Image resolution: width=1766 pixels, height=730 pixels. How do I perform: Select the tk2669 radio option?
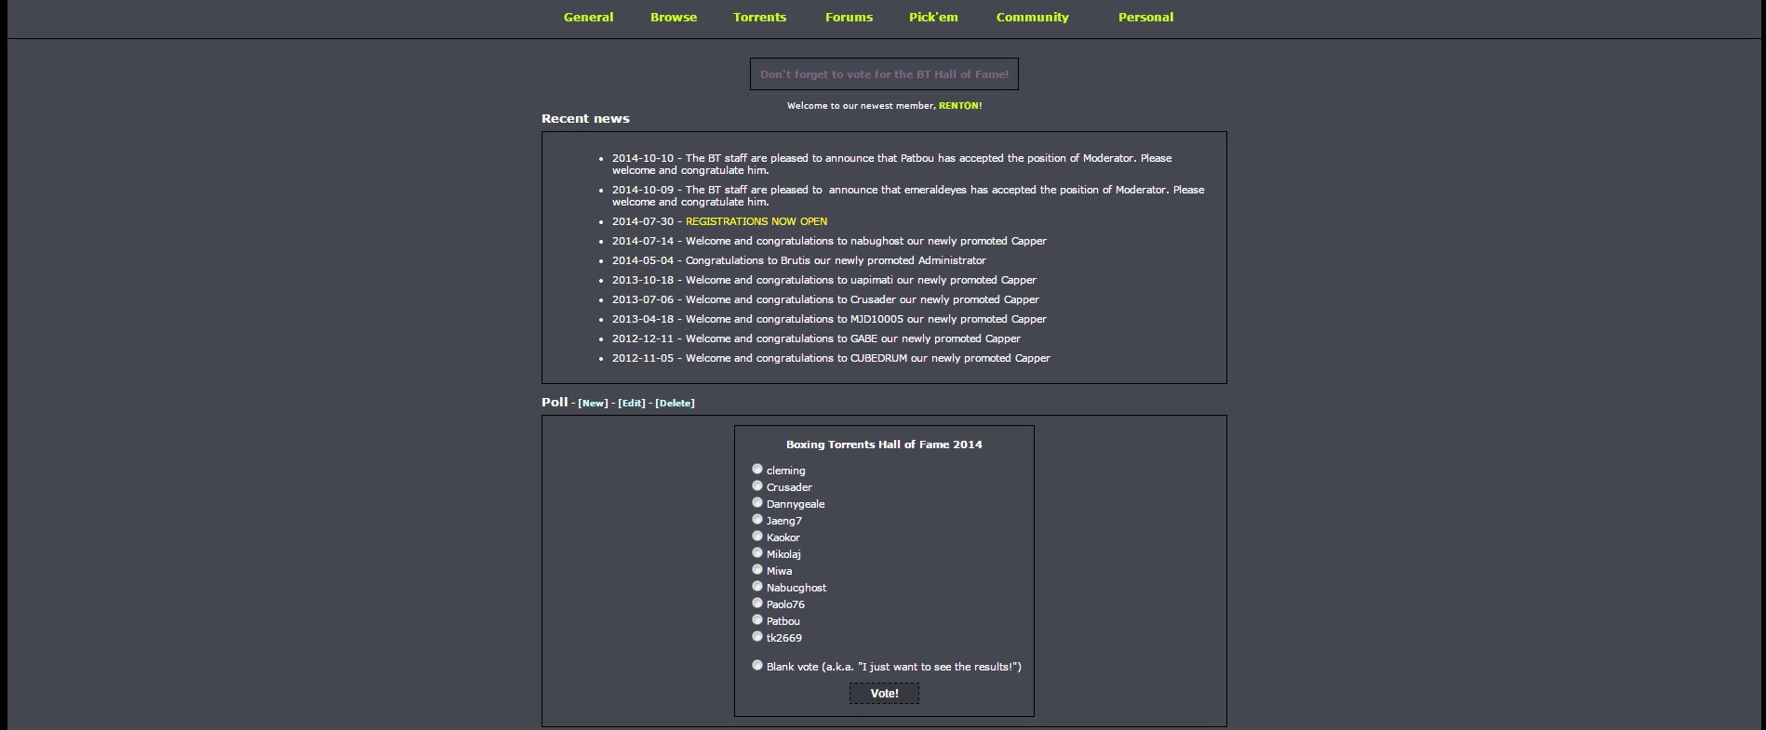(x=757, y=637)
